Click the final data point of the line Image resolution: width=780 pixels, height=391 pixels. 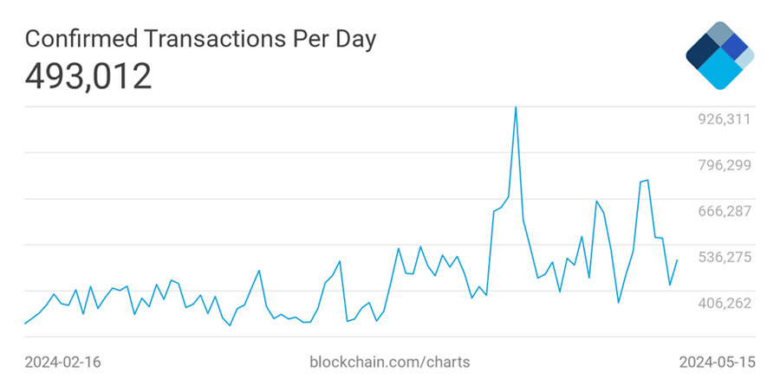pyautogui.click(x=677, y=260)
